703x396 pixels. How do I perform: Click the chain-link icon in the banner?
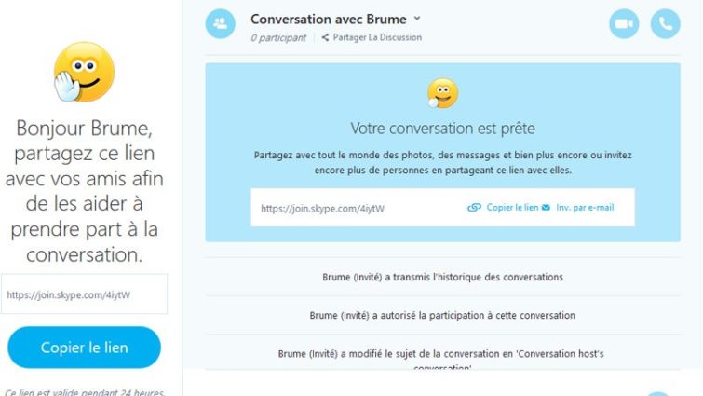click(x=474, y=208)
